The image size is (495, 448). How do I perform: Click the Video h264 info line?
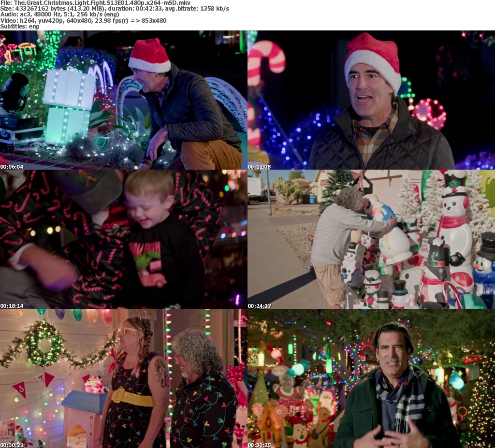pyautogui.click(x=83, y=20)
